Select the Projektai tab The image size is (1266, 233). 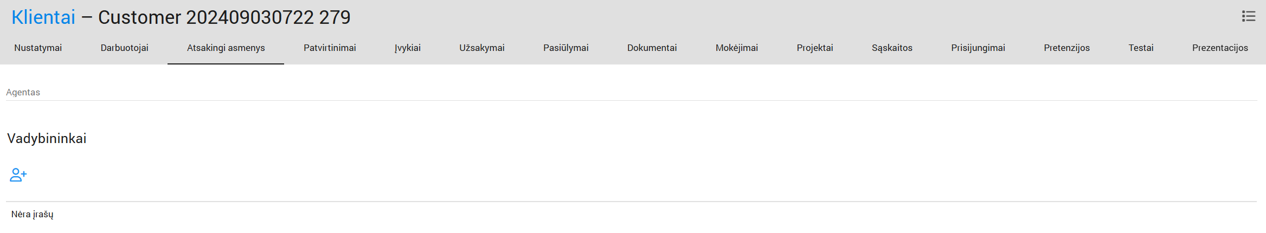814,48
